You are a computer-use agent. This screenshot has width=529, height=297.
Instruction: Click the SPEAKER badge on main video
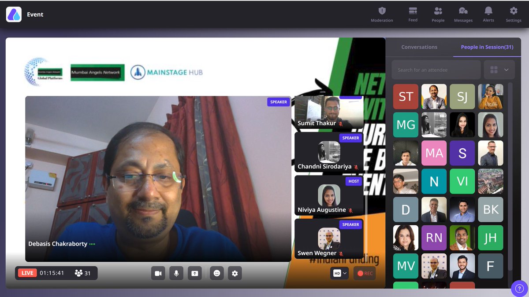point(279,102)
